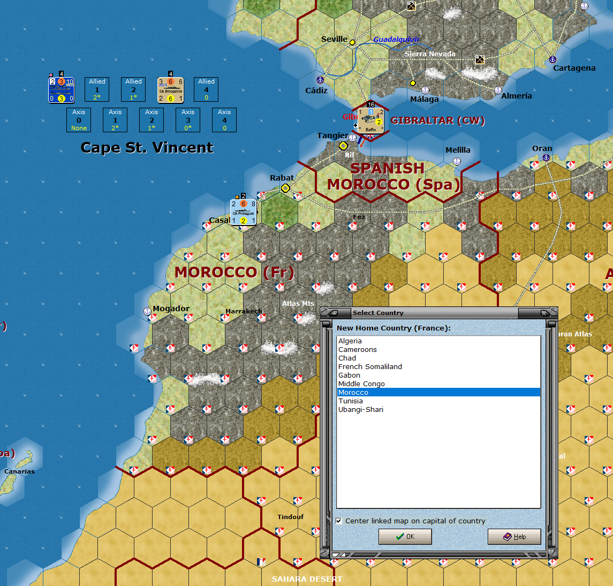The height and width of the screenshot is (586, 613).
Task: Choose Algeria in the country list
Action: [438, 341]
